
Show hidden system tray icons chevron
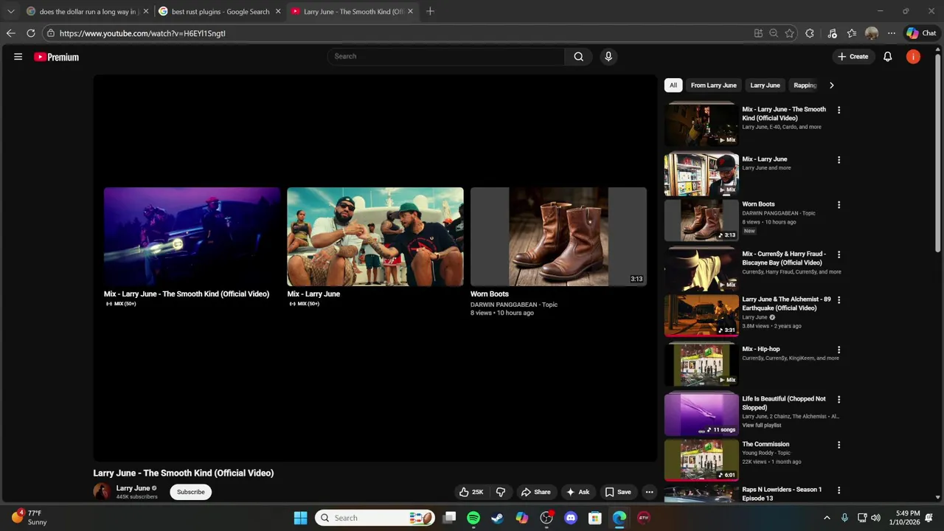tap(827, 518)
